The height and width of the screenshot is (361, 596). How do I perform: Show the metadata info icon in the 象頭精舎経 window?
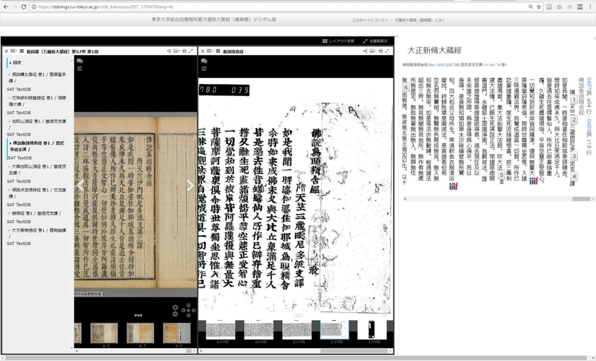[x=381, y=51]
